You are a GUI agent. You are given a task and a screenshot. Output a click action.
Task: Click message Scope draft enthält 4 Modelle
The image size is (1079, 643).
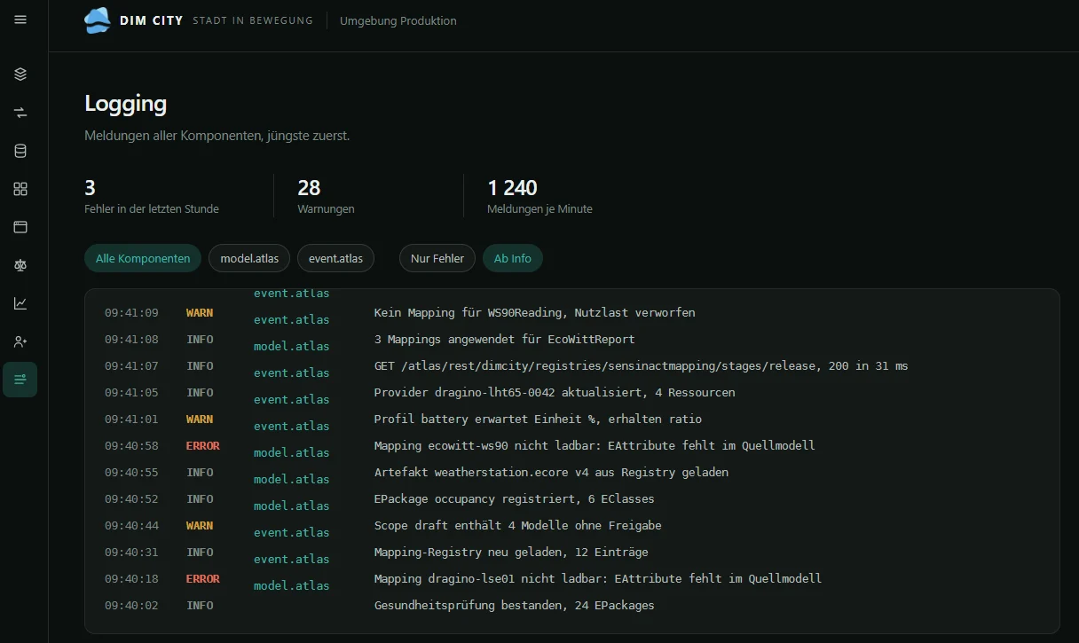(x=517, y=525)
